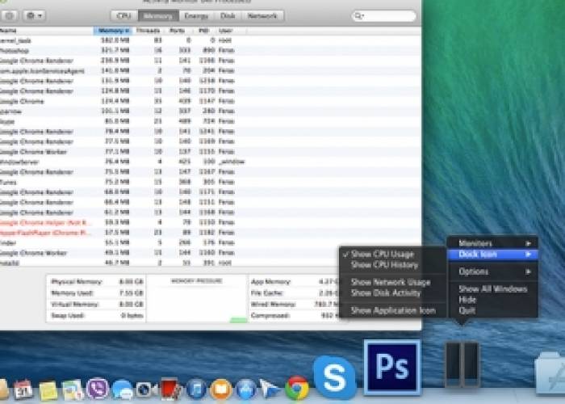Select the red Google Chrome Helper row
565x404 pixels.
click(211, 222)
